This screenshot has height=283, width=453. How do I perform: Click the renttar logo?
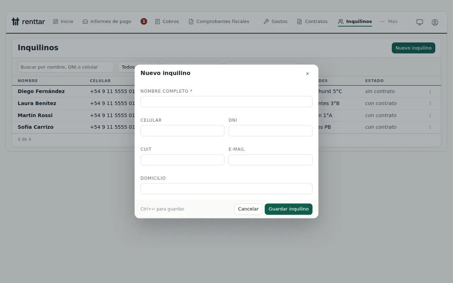click(28, 22)
